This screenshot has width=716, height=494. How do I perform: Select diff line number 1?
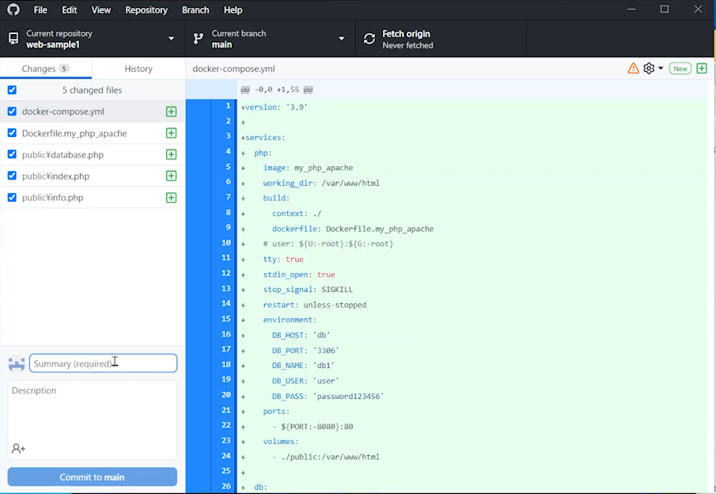228,105
